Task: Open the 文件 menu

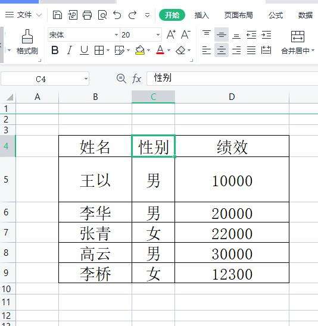Action: point(24,15)
